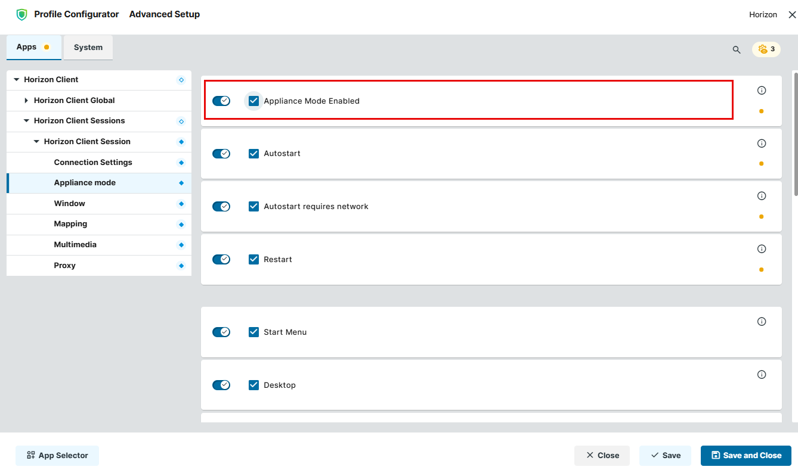Click the diamond marker on the Multimedia row
Viewport: 798px width, 473px height.
[x=181, y=245]
